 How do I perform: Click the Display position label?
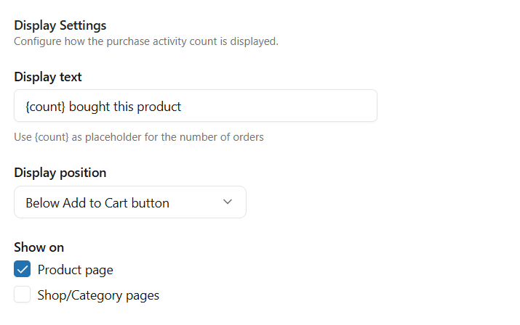point(60,173)
